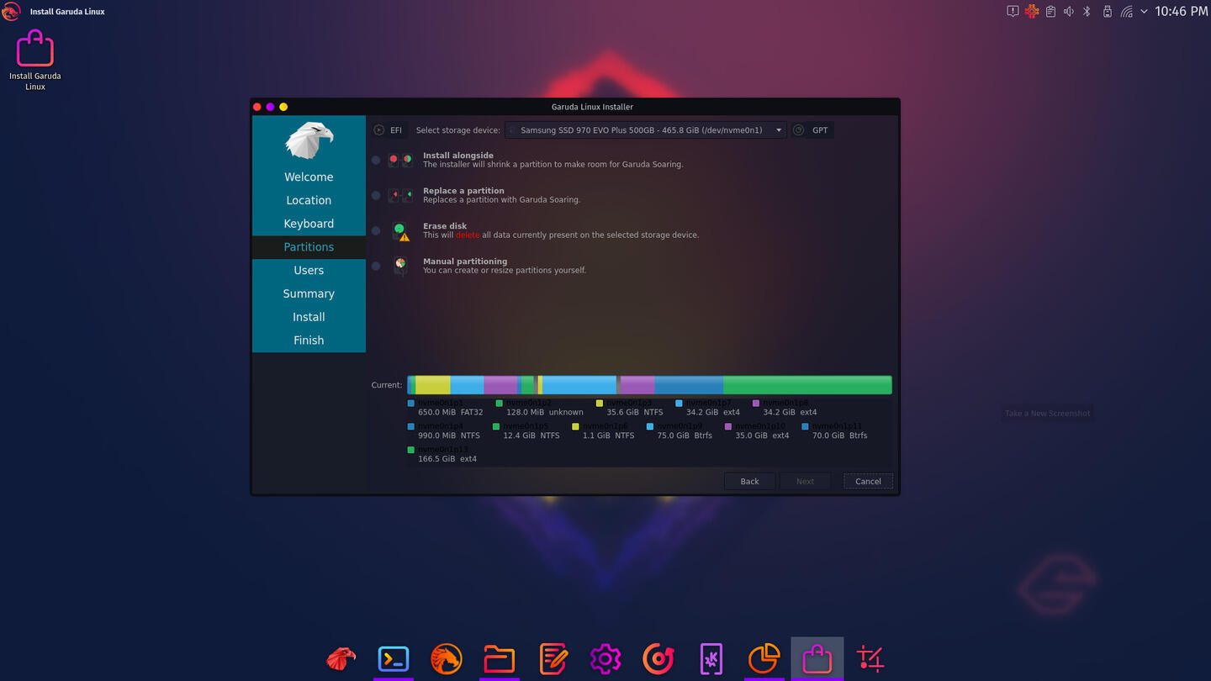Click the green 128.0 MiB unknown swatch in legend

(499, 404)
